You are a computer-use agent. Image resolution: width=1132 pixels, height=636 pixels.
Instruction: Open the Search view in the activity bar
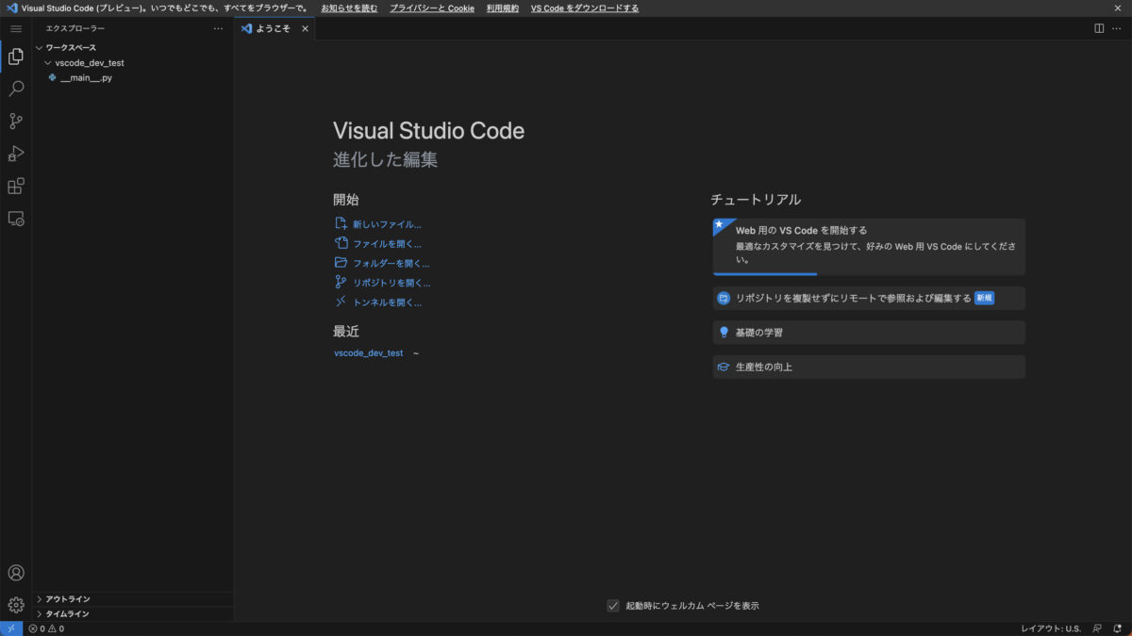[15, 88]
